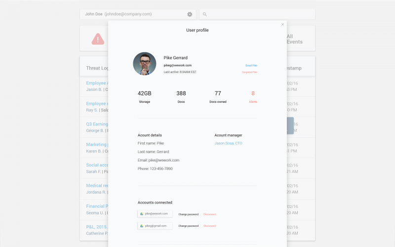This screenshot has width=395, height=247.
Task: Click Pike Gerrard's profile photo
Action: (x=145, y=64)
